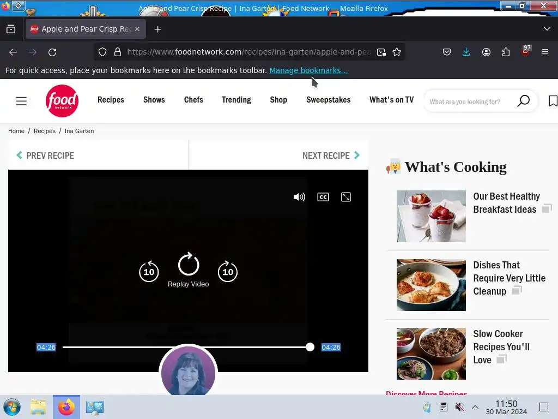
Task: Open the Trending navigation menu
Action: point(236,100)
